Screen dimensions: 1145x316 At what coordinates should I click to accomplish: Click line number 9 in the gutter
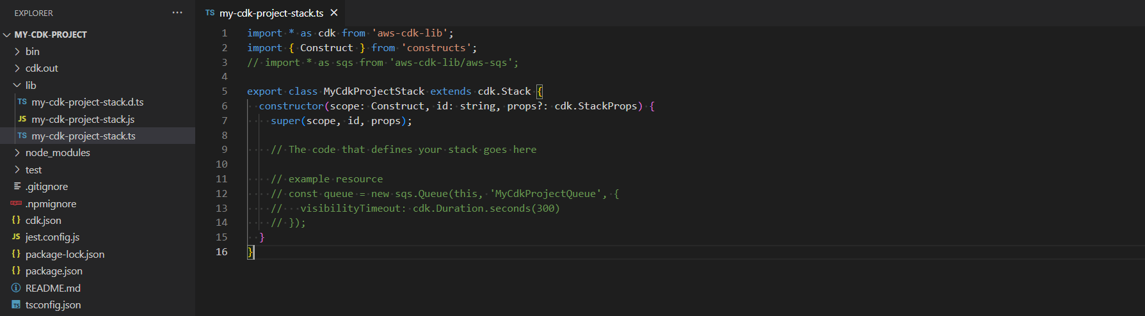pos(224,150)
